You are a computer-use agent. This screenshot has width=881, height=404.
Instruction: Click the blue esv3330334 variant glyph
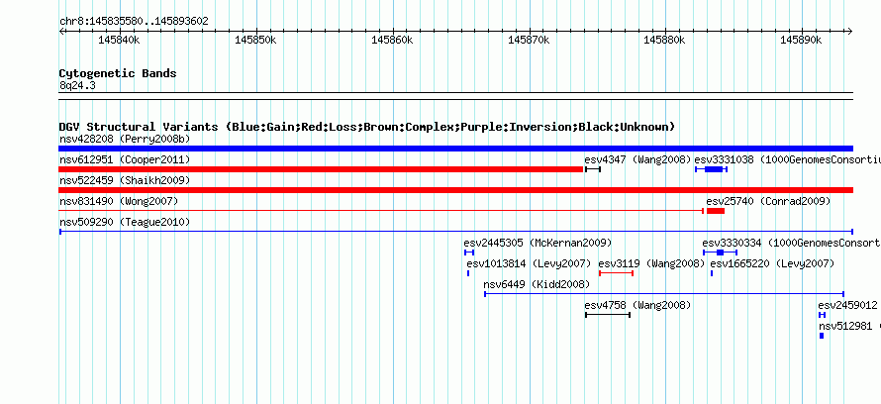click(x=720, y=252)
